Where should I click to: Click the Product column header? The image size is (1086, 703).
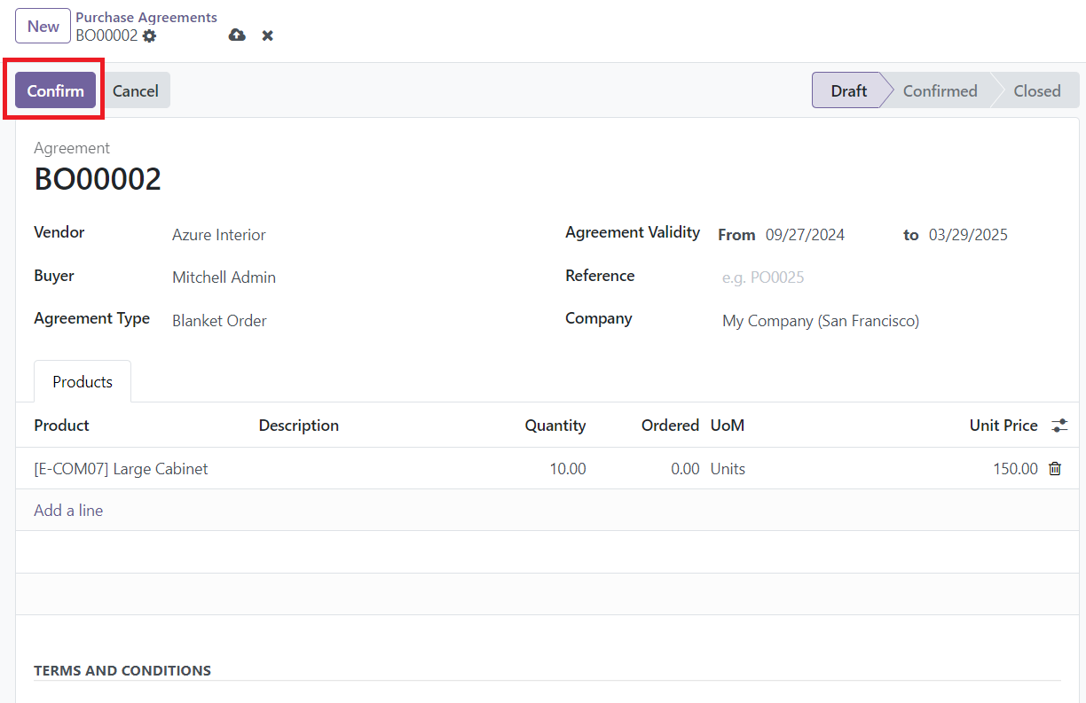tap(61, 426)
